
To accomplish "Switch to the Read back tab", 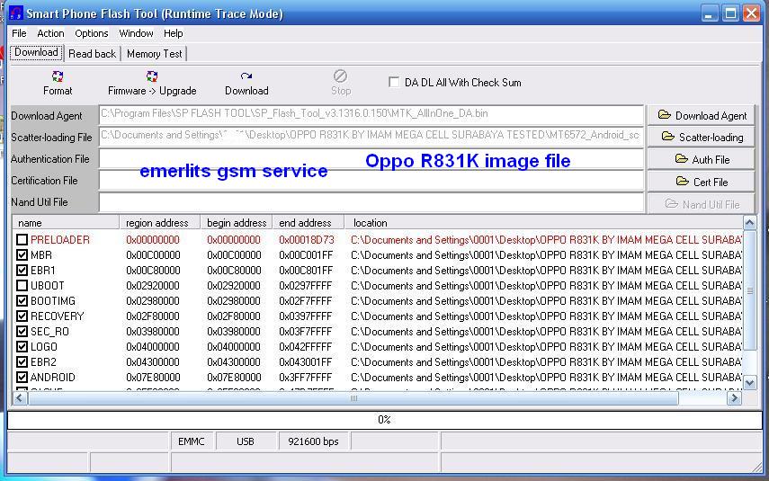I will click(x=93, y=54).
